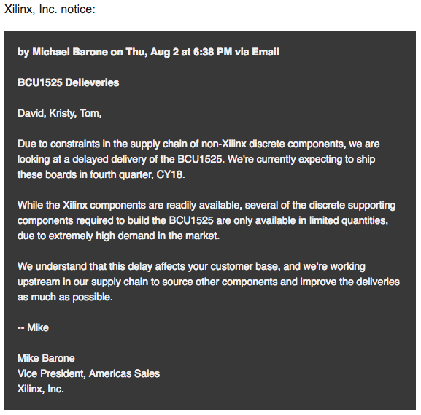The image size is (421, 415).
Task: Click the text 'as much as possible.'
Action: (65, 297)
